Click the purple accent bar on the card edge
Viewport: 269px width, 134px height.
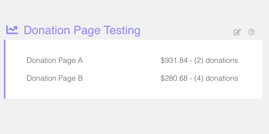pos(5,69)
